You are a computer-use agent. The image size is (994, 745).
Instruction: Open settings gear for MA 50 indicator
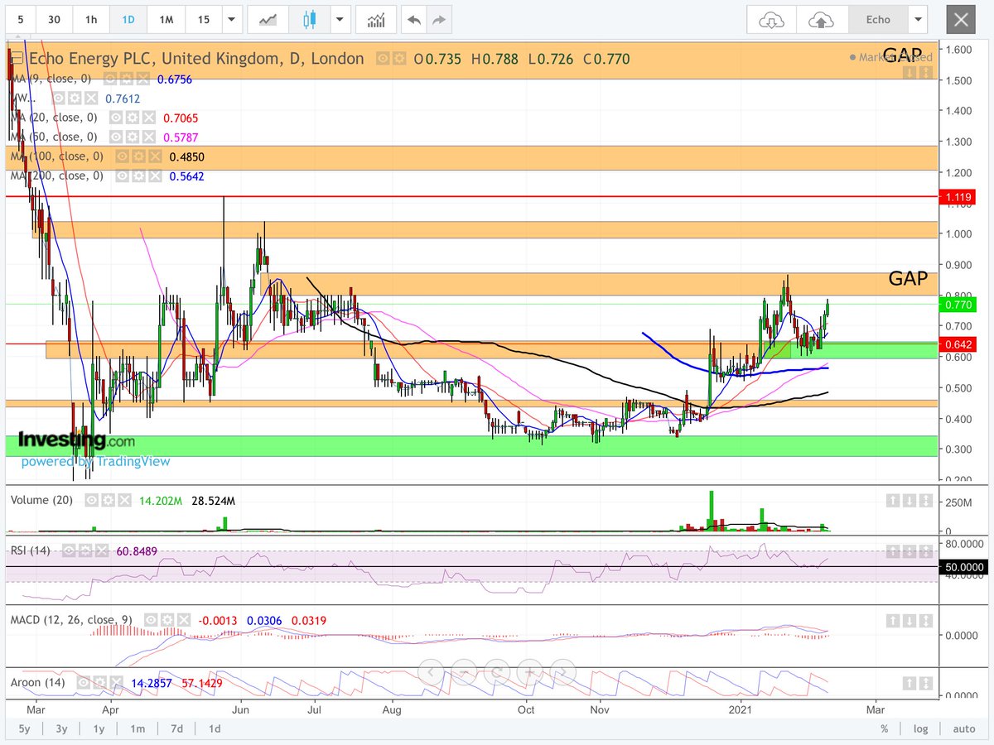[x=132, y=137]
